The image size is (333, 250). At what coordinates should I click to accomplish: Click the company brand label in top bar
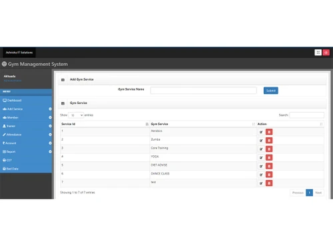(19, 53)
